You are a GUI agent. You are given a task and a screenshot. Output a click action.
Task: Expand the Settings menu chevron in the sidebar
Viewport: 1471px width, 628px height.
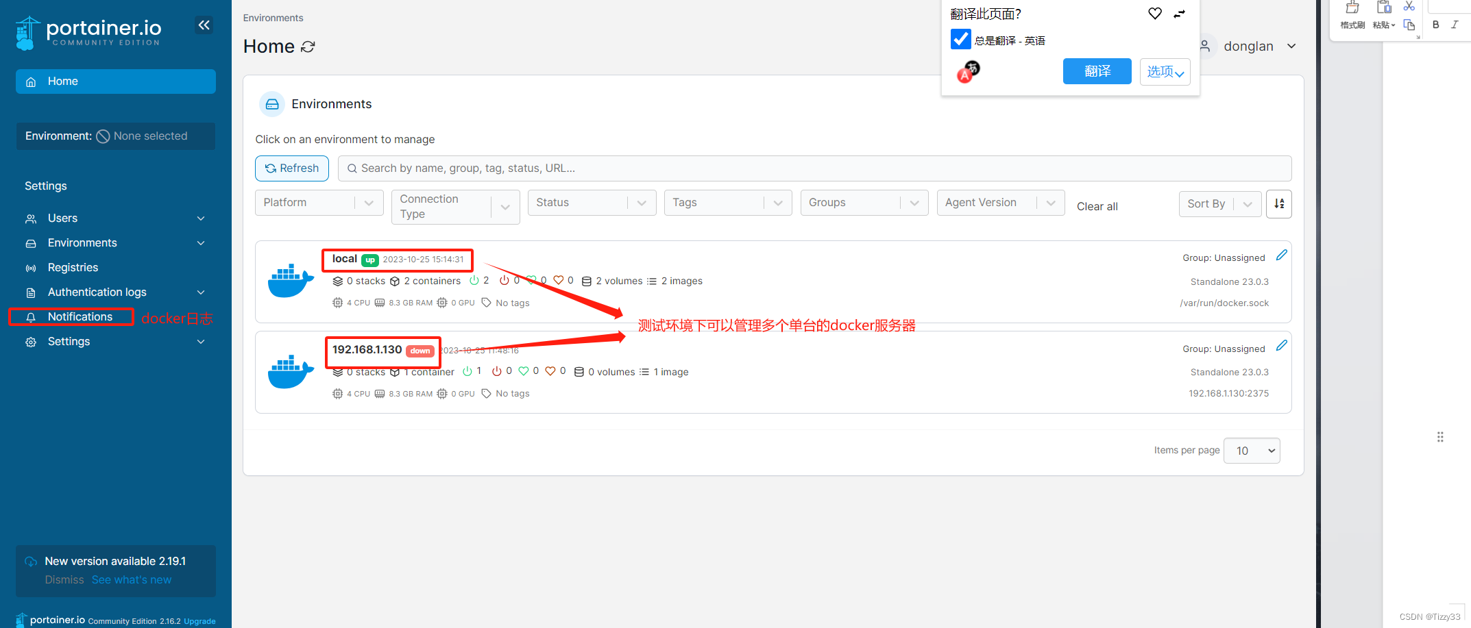tap(201, 342)
